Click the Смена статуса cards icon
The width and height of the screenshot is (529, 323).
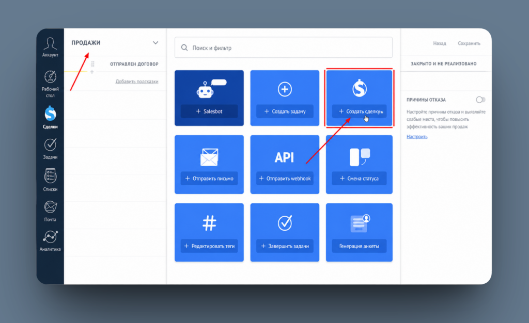(x=360, y=157)
